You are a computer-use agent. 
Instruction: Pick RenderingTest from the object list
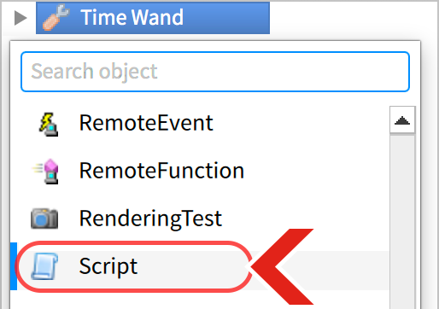pyautogui.click(x=150, y=219)
